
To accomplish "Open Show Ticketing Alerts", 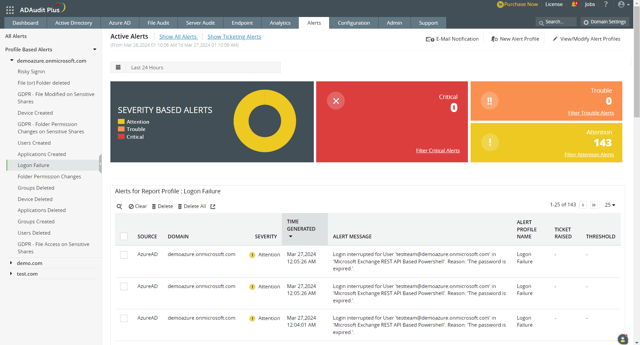I will [x=234, y=37].
